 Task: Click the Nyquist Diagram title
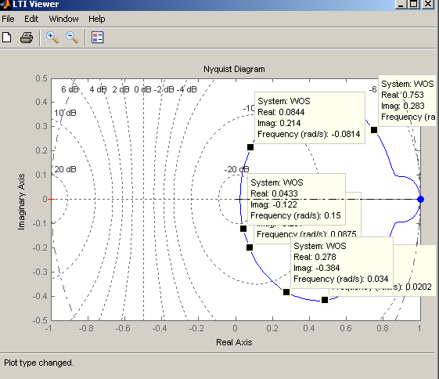234,69
